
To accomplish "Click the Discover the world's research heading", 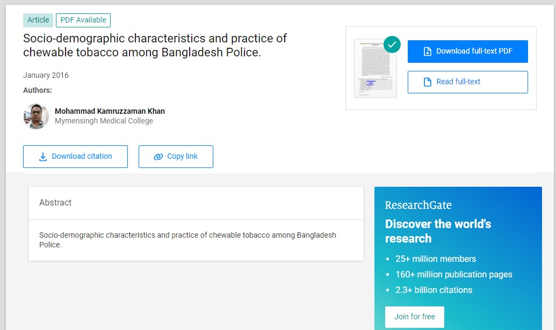I will tap(438, 231).
